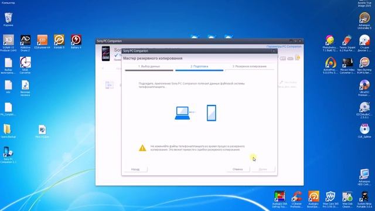Open the SONAR X3 Producer desktop shortcut
This screenshot has width=375, height=211.
pos(8,43)
